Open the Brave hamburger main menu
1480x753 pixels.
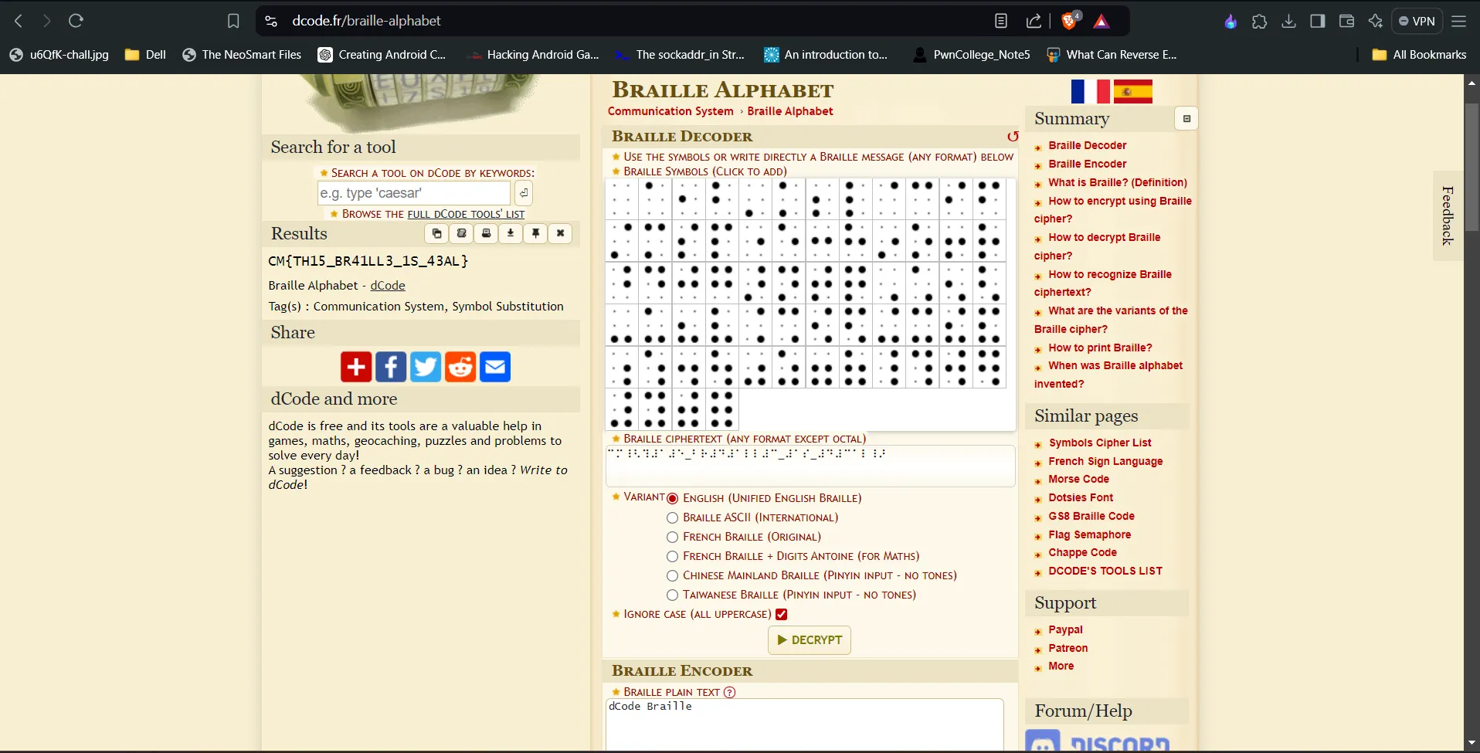coord(1458,21)
